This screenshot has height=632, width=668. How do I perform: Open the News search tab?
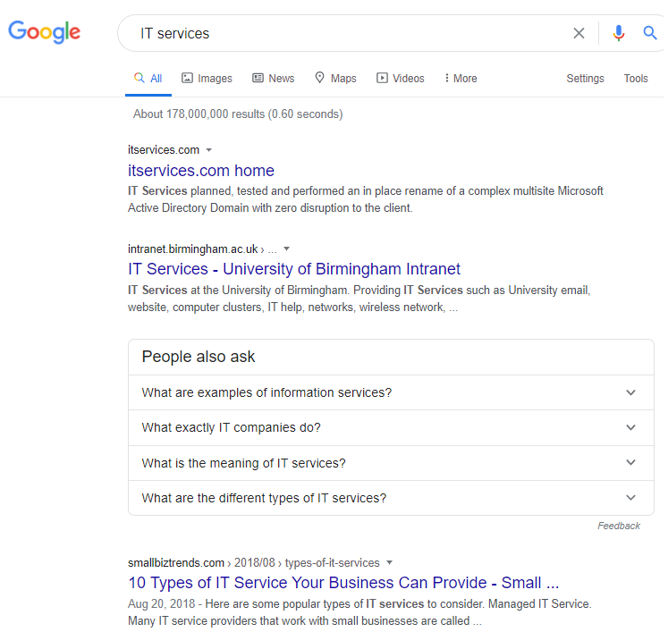274,79
